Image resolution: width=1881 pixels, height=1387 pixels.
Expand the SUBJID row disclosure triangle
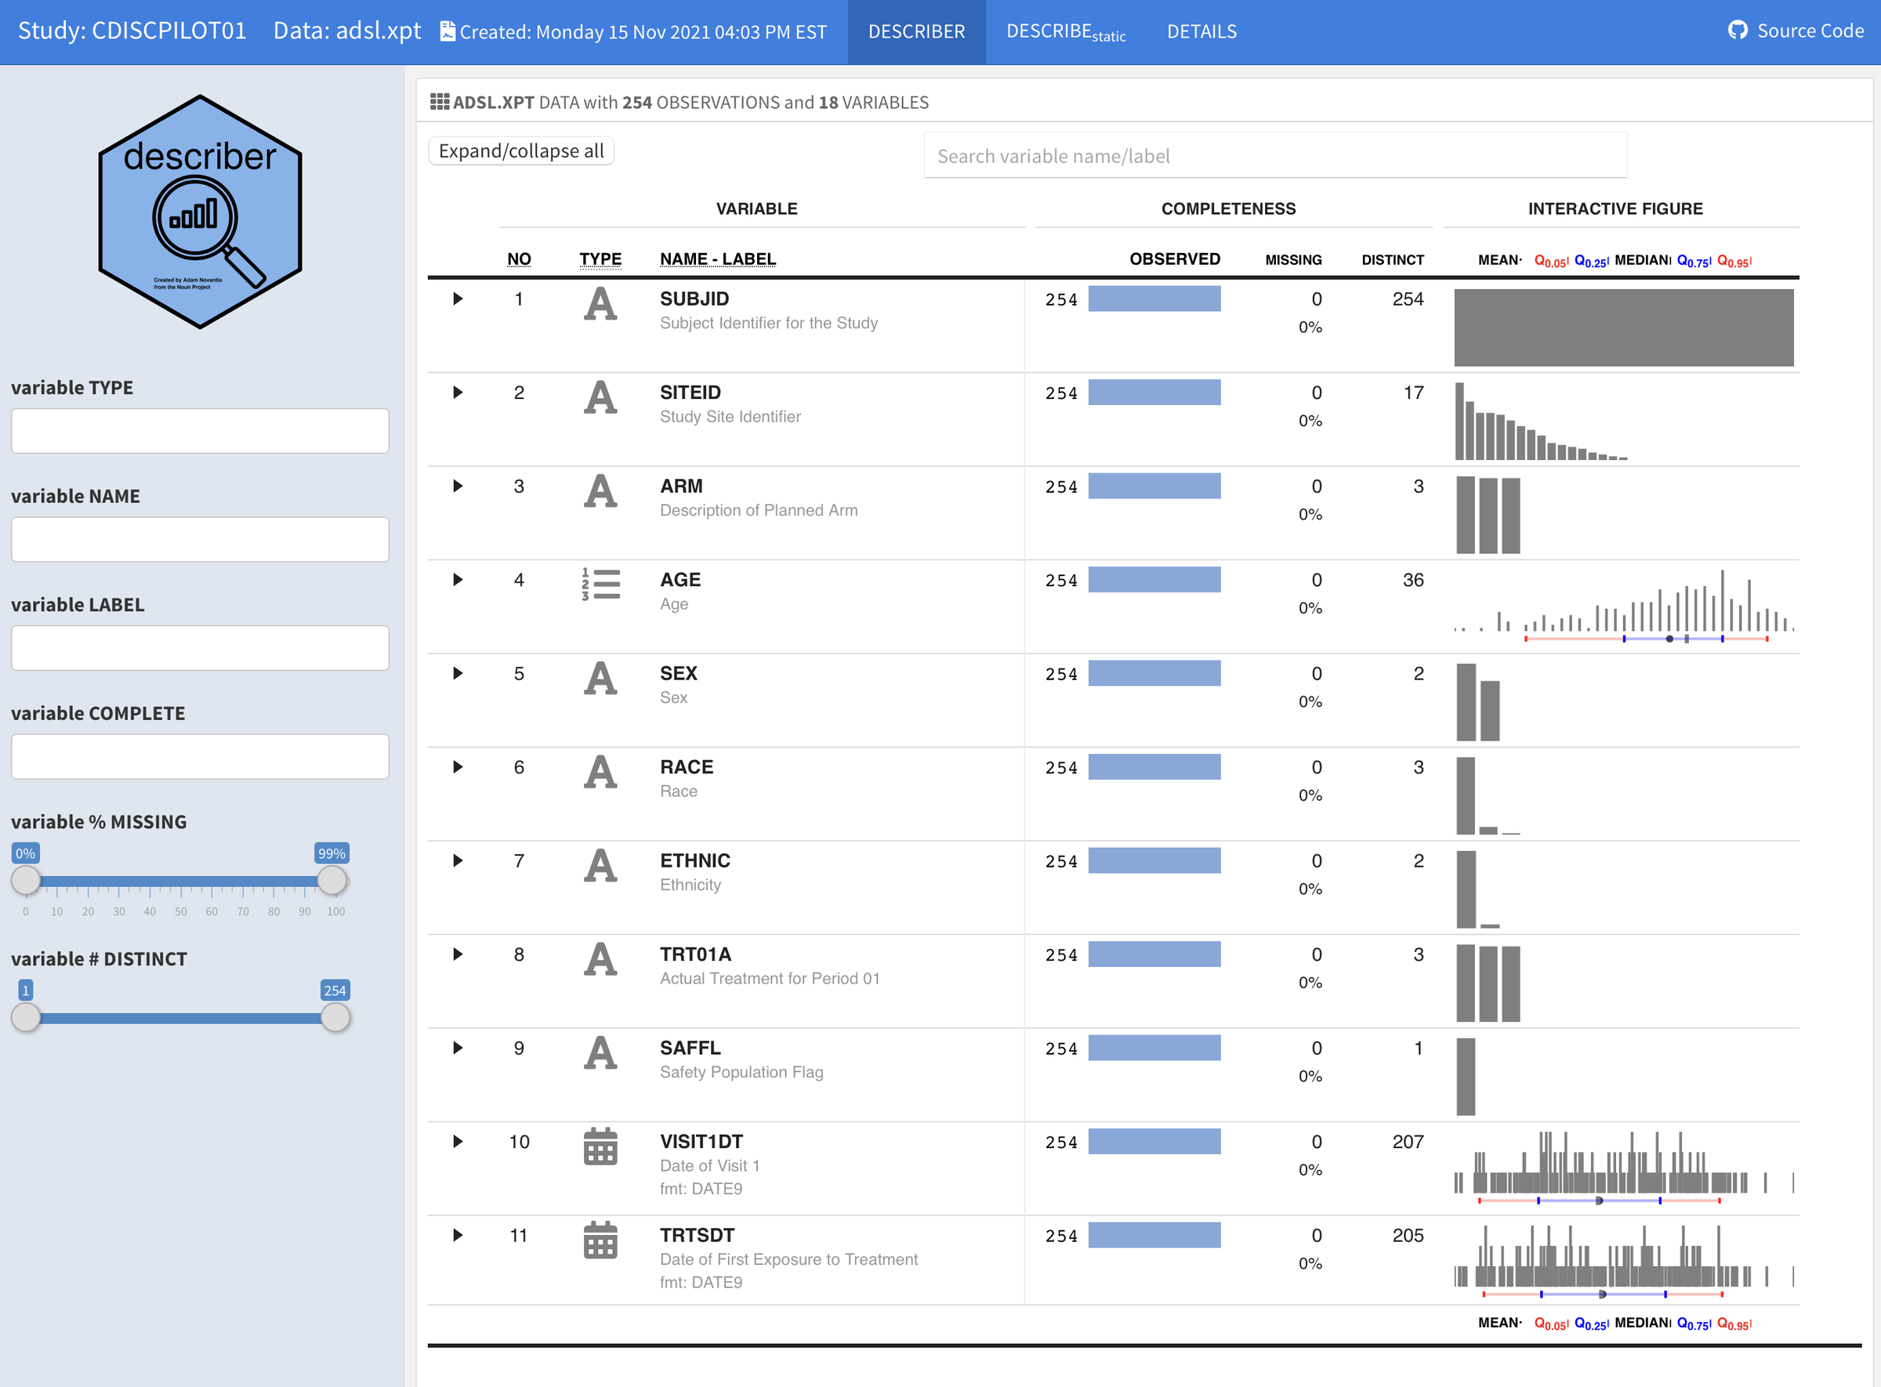458,299
